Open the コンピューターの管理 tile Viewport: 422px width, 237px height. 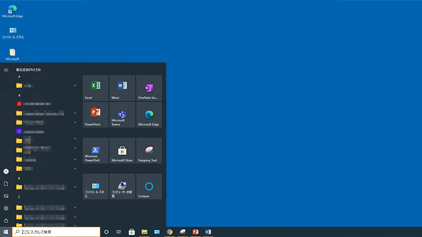point(122,186)
